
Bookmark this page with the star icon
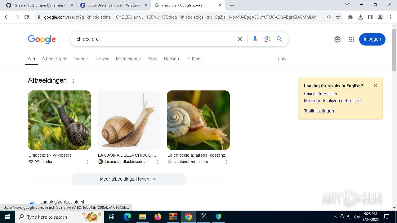[x=338, y=17]
